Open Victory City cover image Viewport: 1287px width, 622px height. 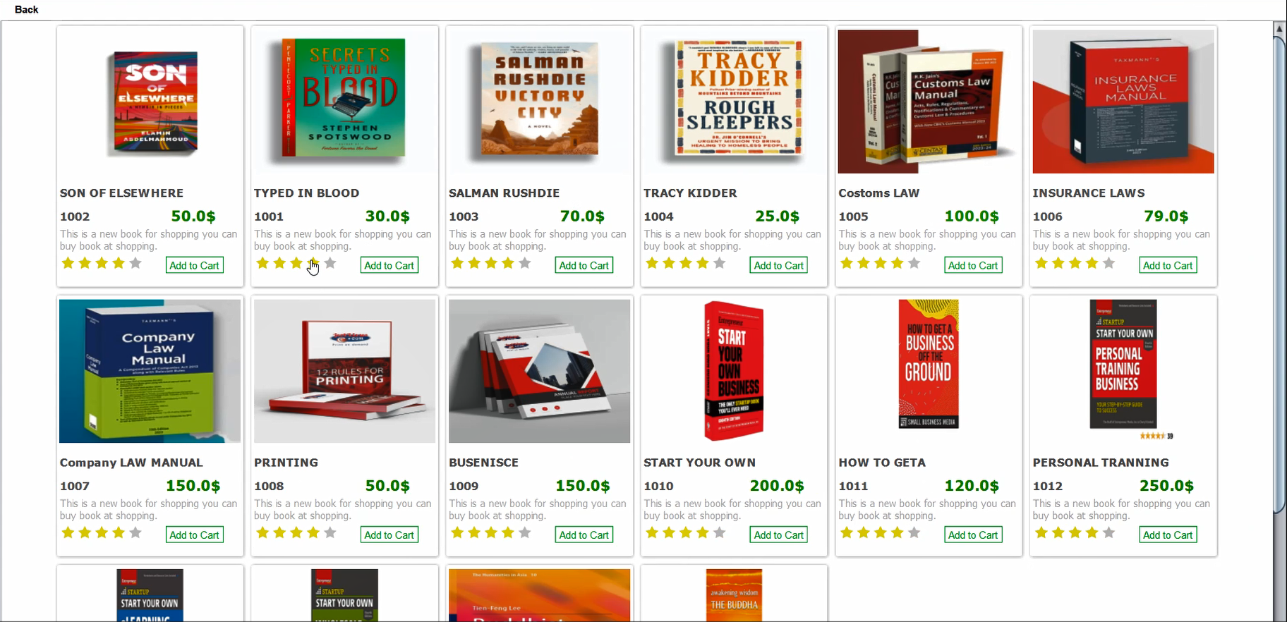click(x=540, y=102)
